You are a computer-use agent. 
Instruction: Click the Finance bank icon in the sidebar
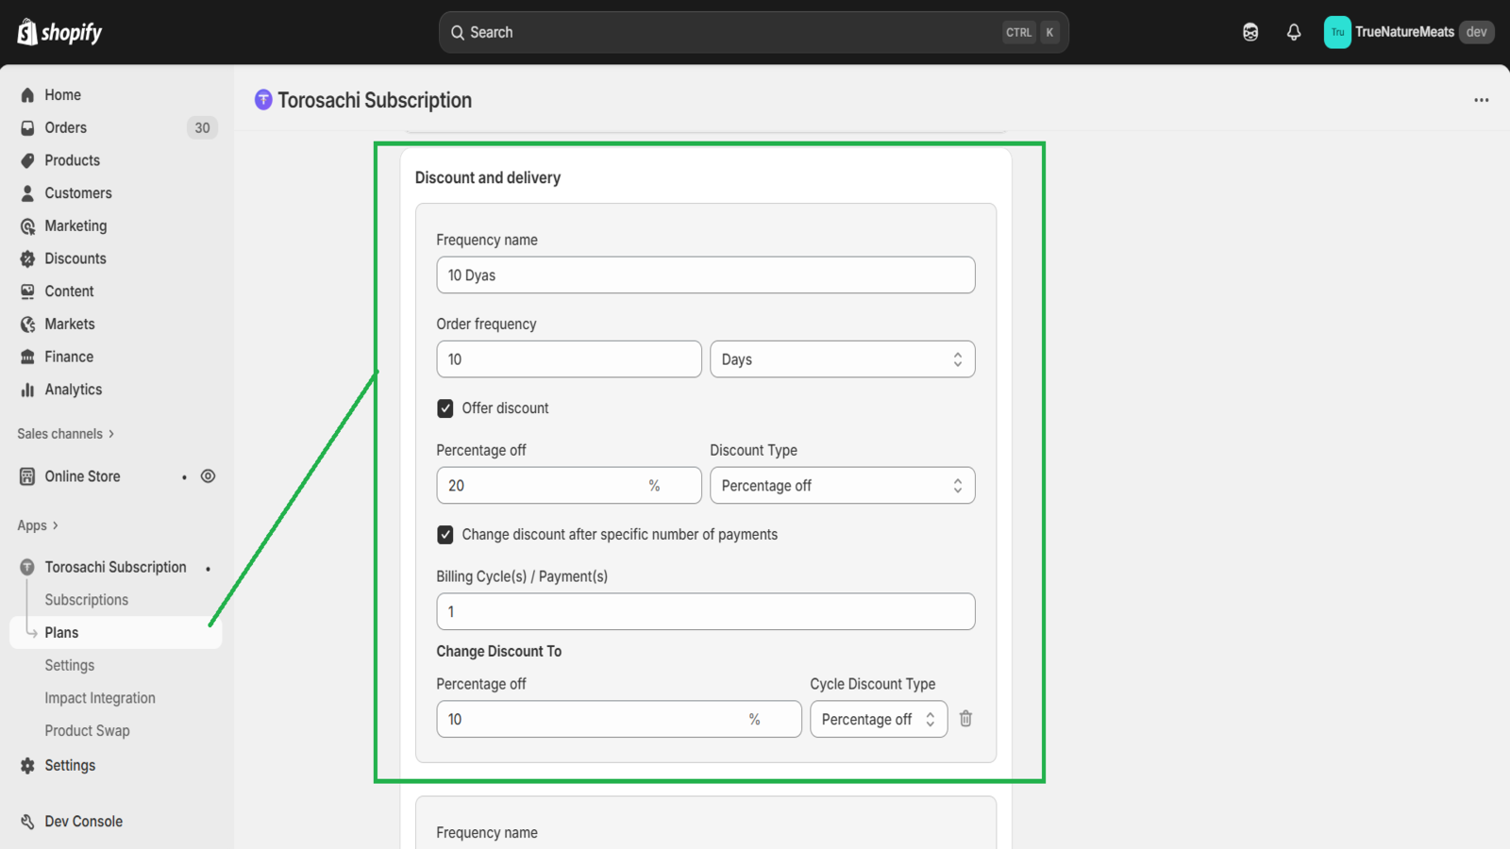coord(27,357)
